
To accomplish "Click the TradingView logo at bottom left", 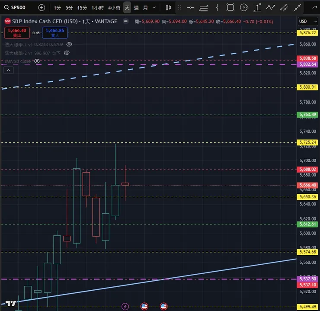I will [11, 303].
